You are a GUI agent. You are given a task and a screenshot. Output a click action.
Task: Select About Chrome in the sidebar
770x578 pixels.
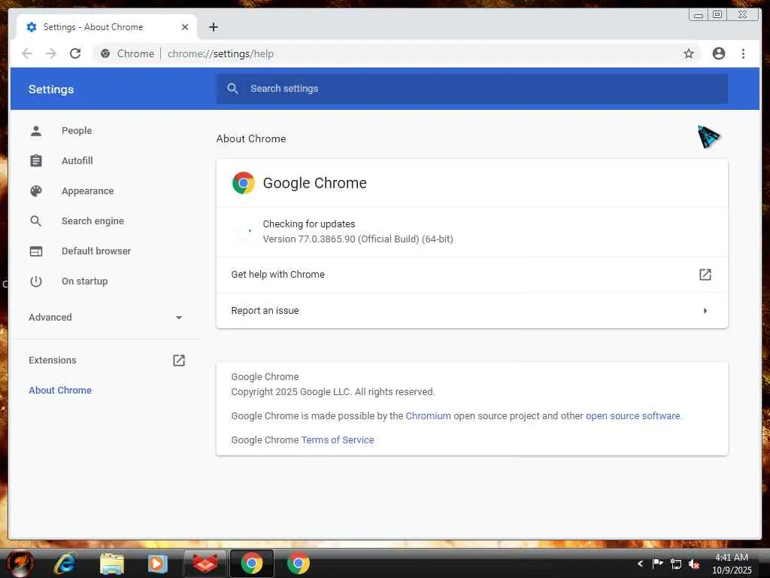[60, 391]
